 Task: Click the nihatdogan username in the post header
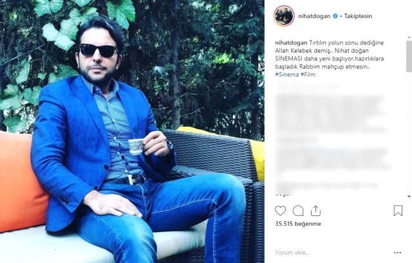(314, 16)
